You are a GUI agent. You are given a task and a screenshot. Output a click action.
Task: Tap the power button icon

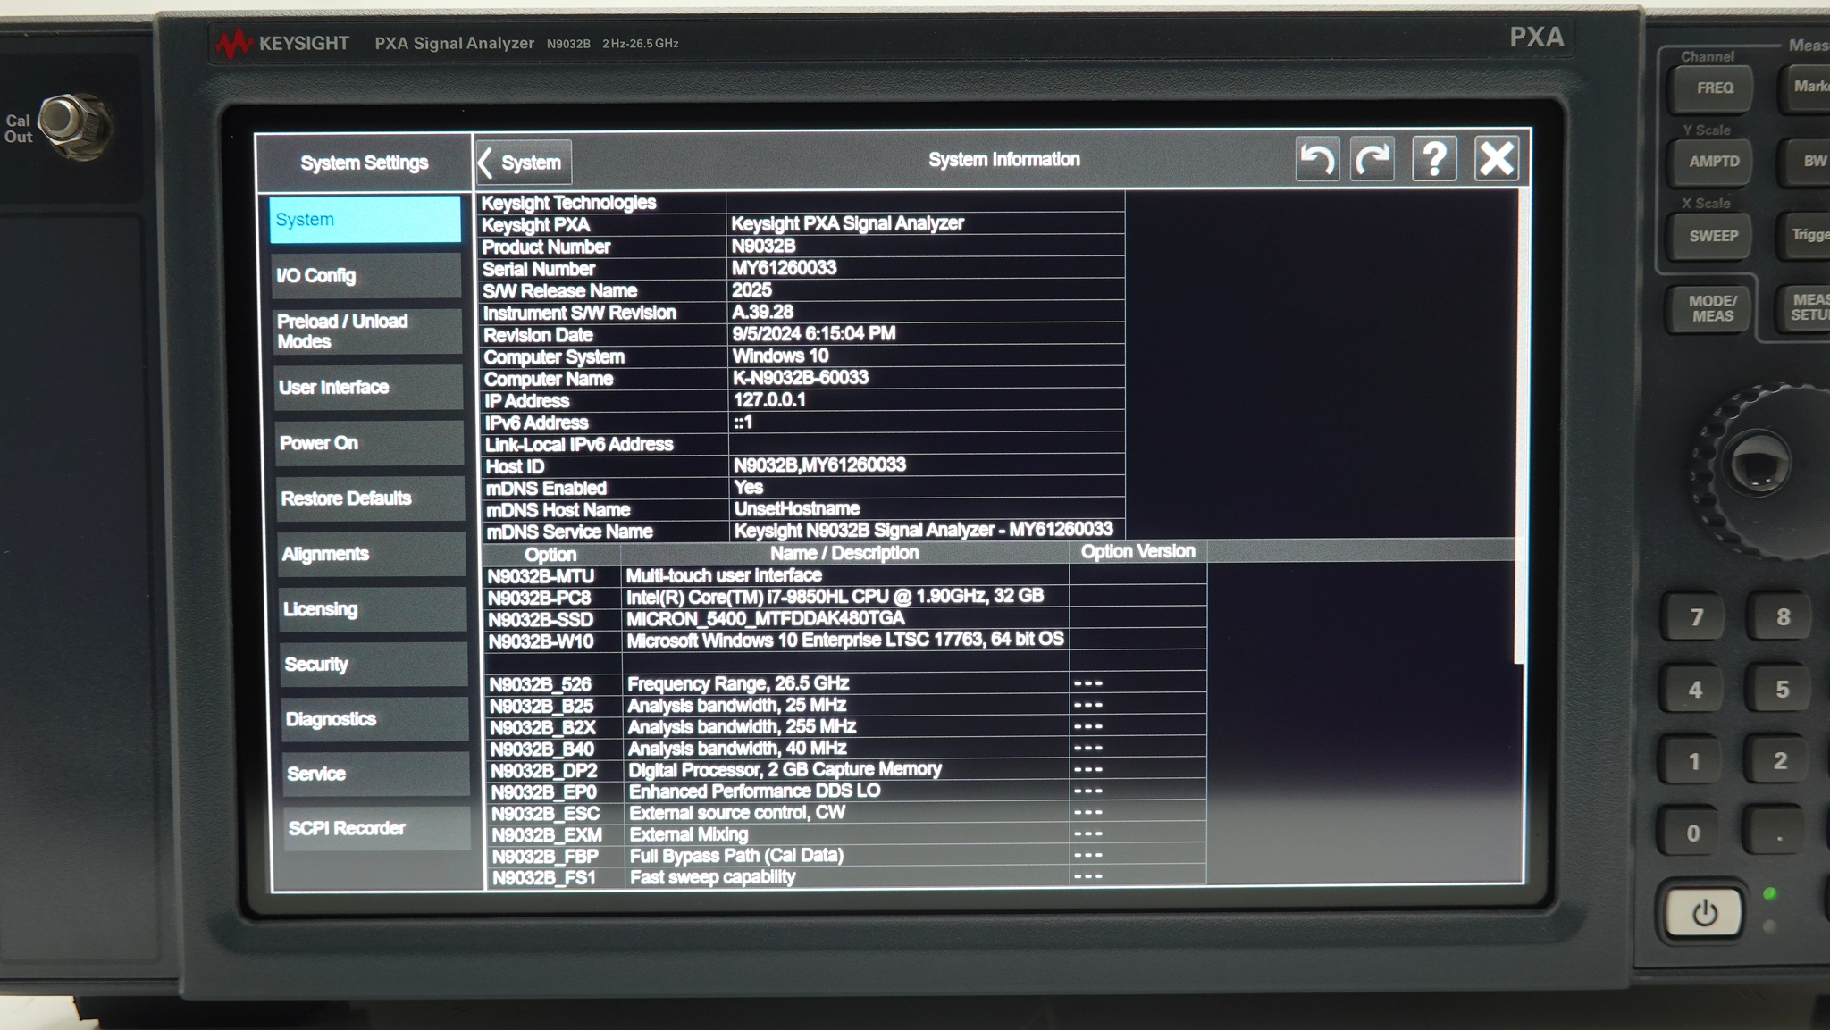point(1704,914)
